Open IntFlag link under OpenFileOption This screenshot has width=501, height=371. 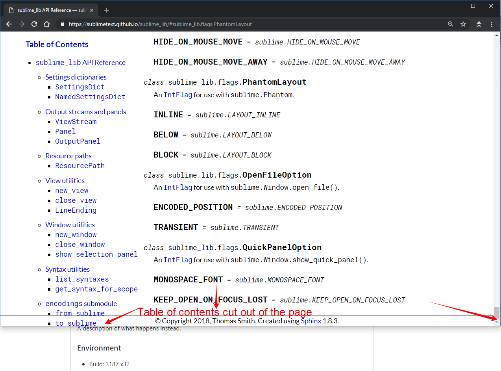point(178,187)
